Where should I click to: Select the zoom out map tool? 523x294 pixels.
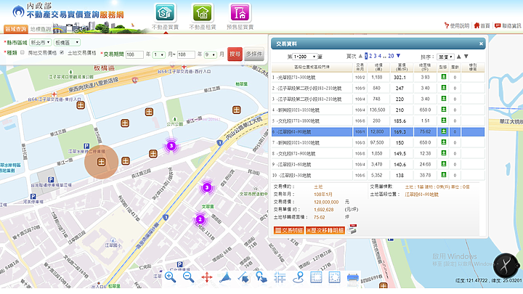pyautogui.click(x=188, y=277)
